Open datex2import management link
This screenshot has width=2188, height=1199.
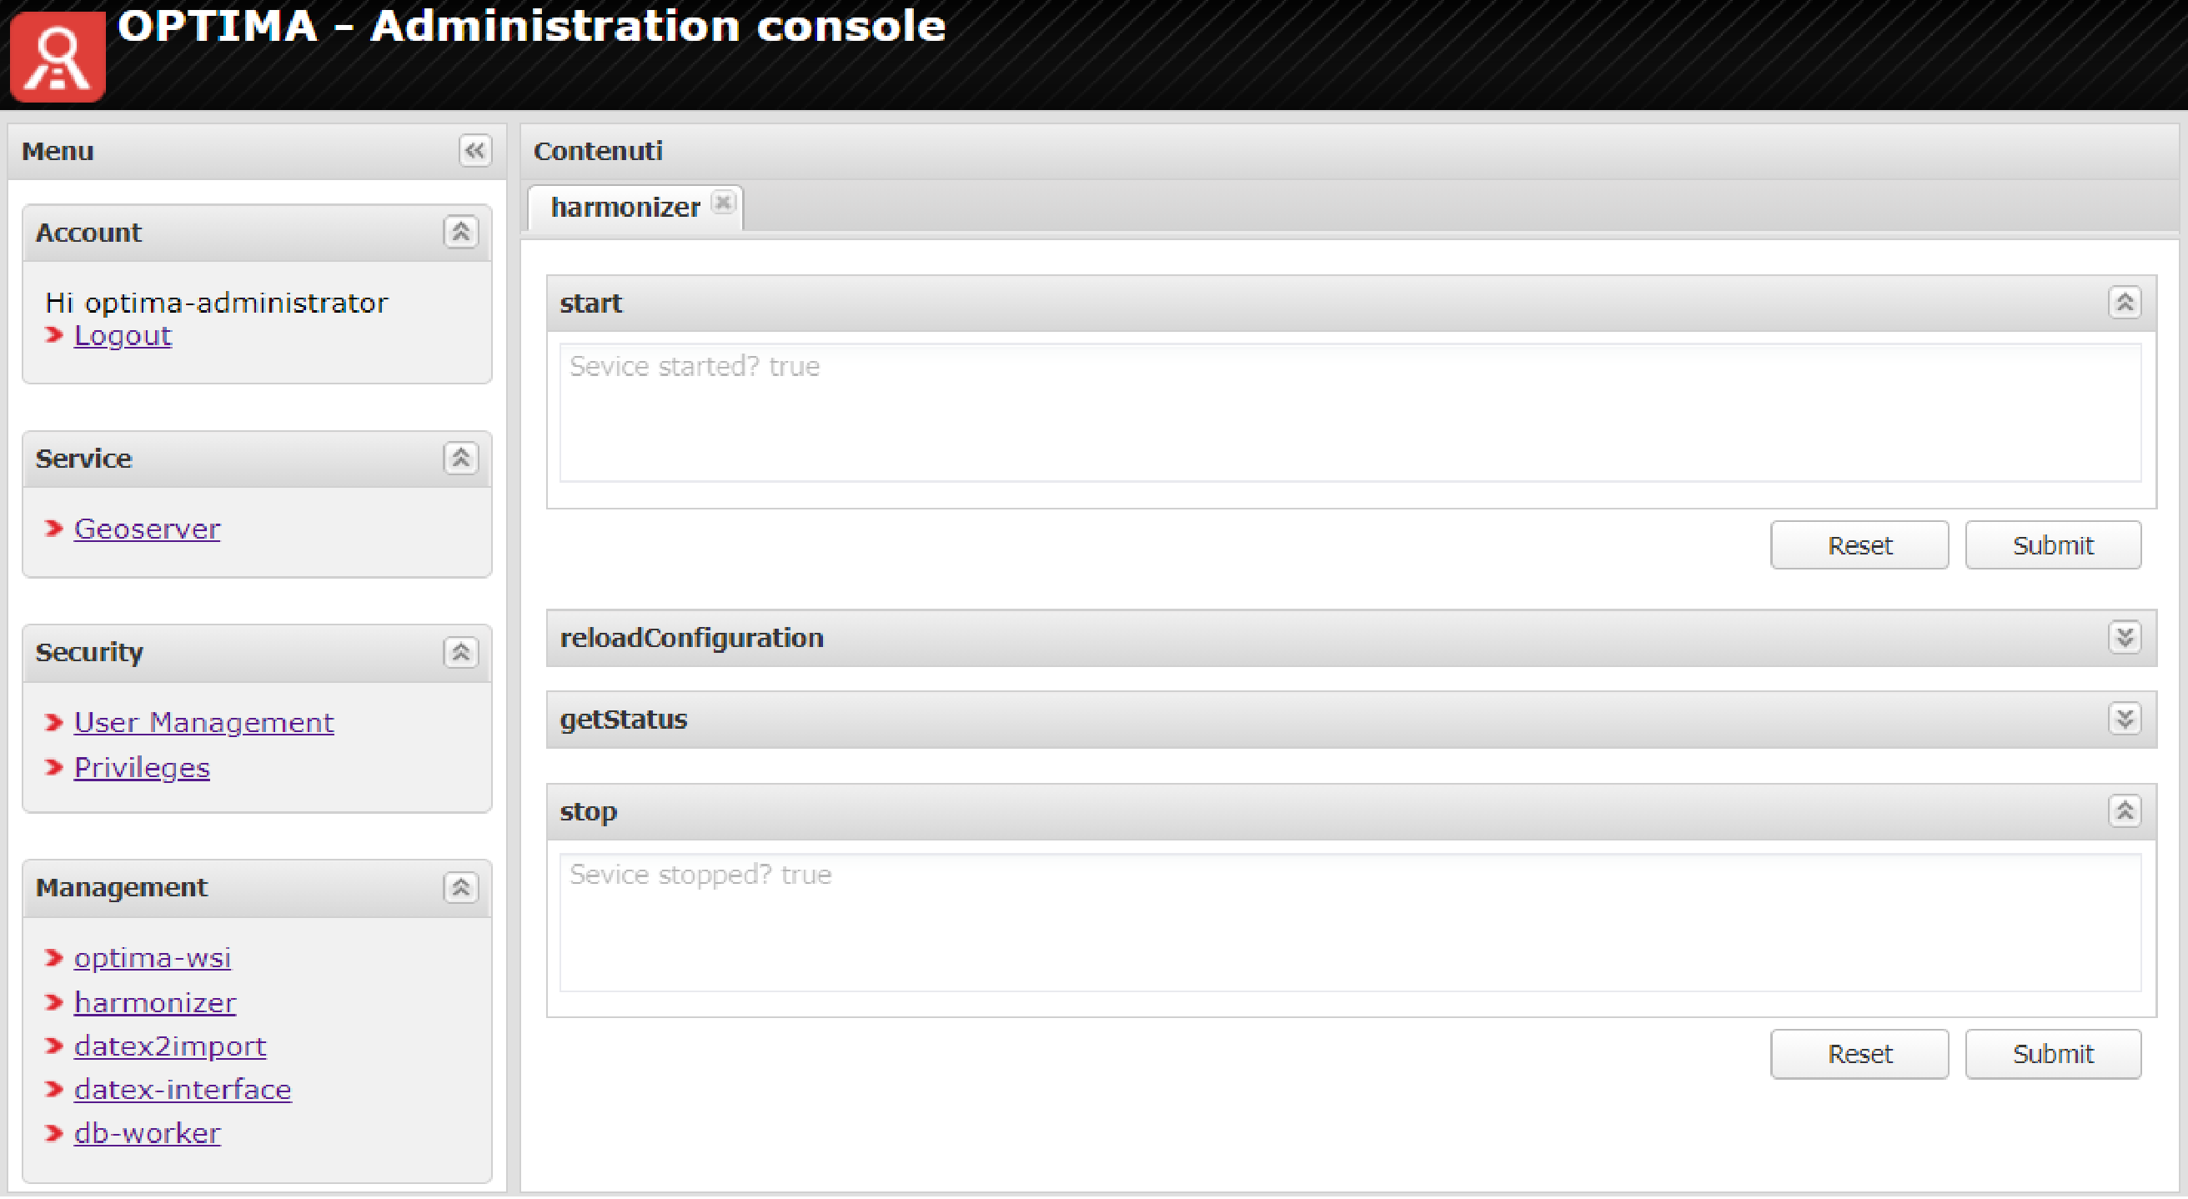170,1047
